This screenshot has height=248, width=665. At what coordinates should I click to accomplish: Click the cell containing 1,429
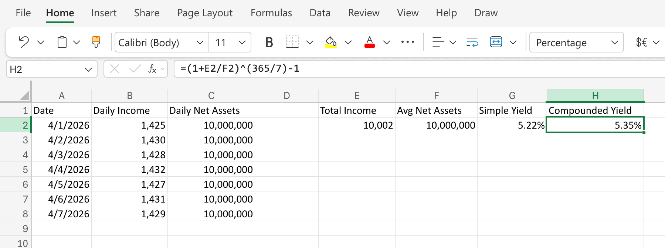pyautogui.click(x=129, y=214)
